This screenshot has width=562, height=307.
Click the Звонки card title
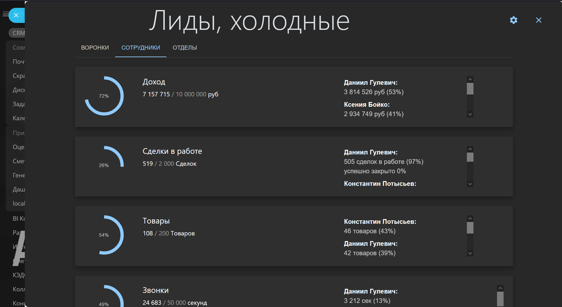pyautogui.click(x=155, y=290)
